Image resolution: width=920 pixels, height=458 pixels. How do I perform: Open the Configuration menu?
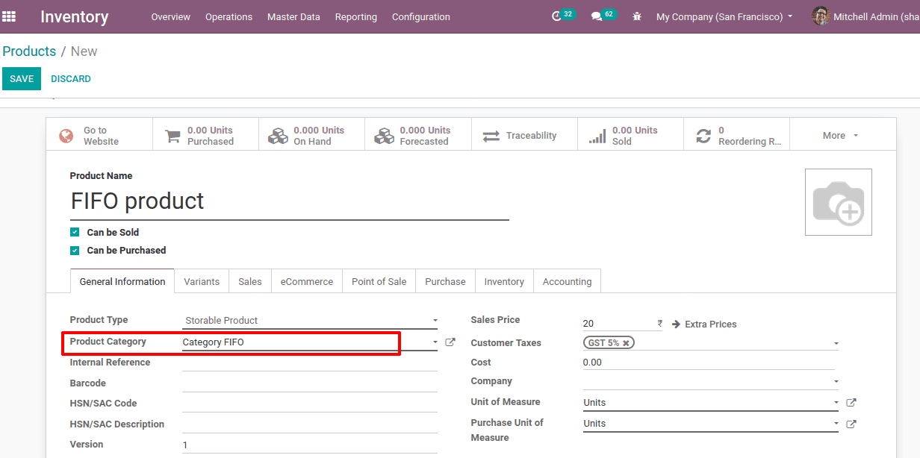pos(421,16)
